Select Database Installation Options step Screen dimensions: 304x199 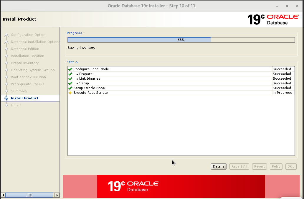pos(35,42)
